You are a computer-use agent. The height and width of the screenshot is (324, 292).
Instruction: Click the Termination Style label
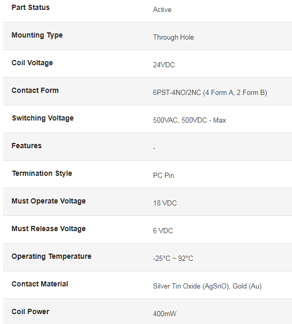coord(42,173)
